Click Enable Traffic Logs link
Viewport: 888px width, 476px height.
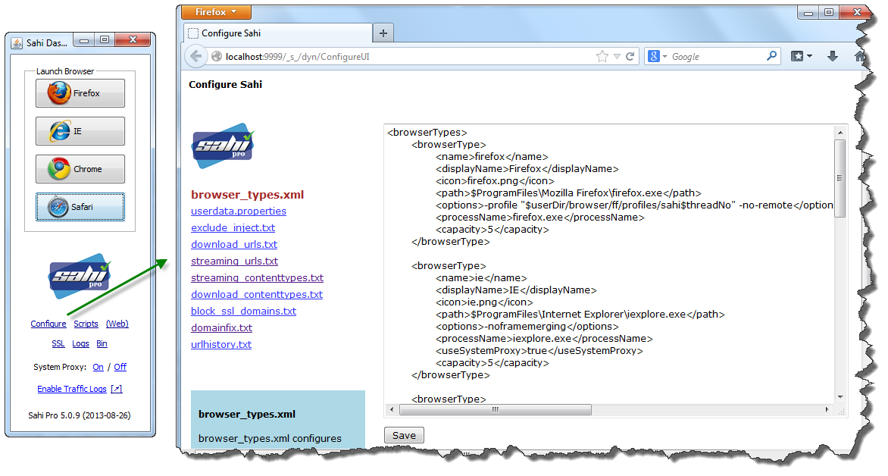(72, 390)
